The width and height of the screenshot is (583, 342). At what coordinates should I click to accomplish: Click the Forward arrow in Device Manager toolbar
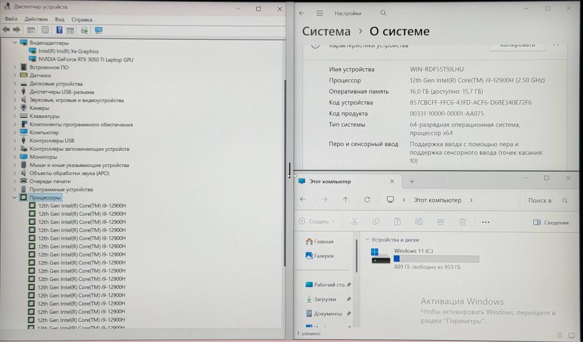(x=17, y=30)
